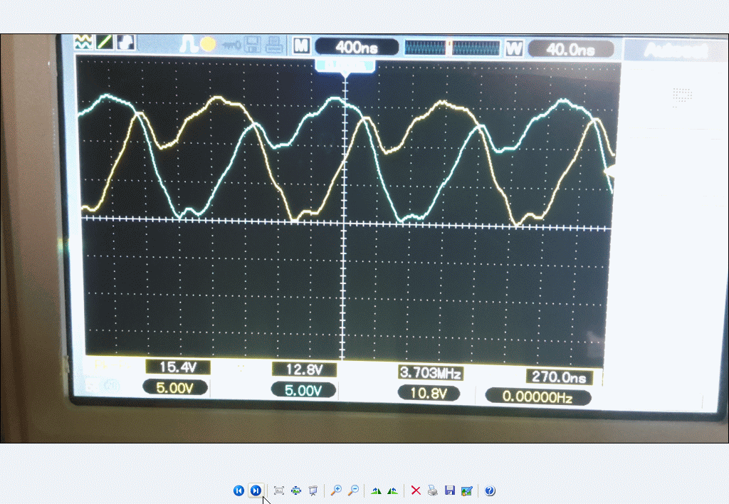Zoom out with the magnifier minus icon
729x504 pixels.
click(x=352, y=490)
